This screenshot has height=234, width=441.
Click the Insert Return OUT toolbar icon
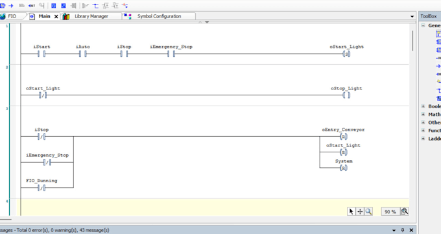[32, 5]
